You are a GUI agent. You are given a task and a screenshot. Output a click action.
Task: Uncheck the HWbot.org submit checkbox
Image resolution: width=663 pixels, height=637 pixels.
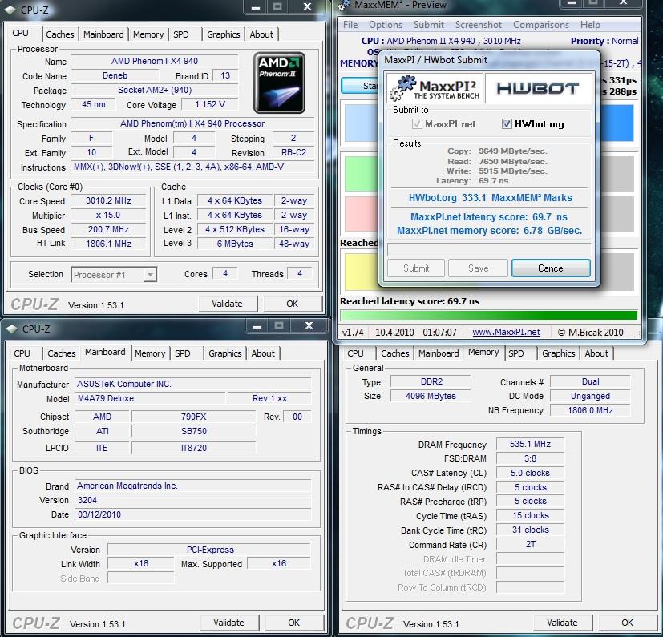[x=507, y=124]
